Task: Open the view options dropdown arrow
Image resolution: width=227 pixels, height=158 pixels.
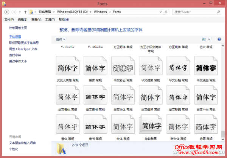Action: (209, 39)
